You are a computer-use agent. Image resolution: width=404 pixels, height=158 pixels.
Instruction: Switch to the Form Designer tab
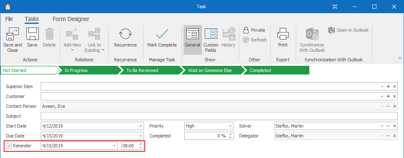tap(71, 19)
